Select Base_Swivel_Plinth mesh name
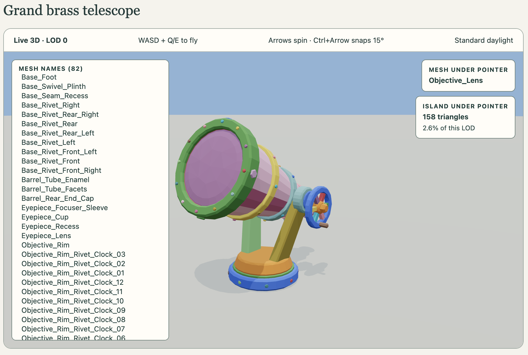This screenshot has width=528, height=355. [54, 86]
